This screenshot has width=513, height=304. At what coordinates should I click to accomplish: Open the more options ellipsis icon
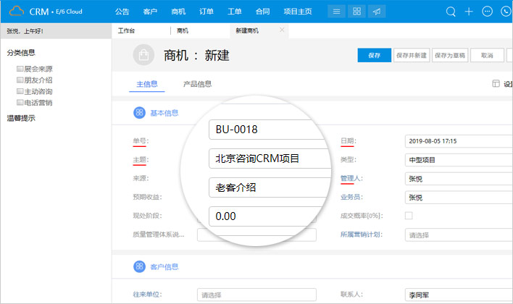coord(487,12)
